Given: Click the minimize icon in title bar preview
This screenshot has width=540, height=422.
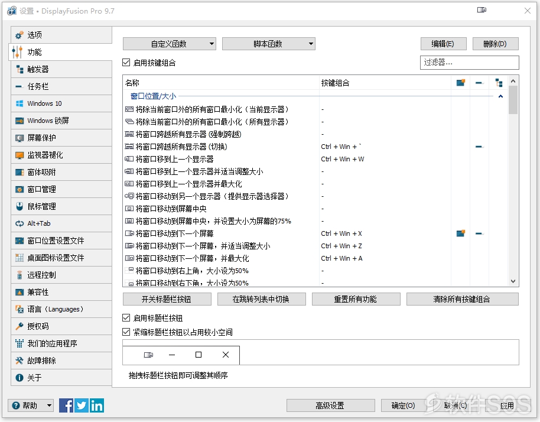Looking at the screenshot, I should pyautogui.click(x=172, y=355).
